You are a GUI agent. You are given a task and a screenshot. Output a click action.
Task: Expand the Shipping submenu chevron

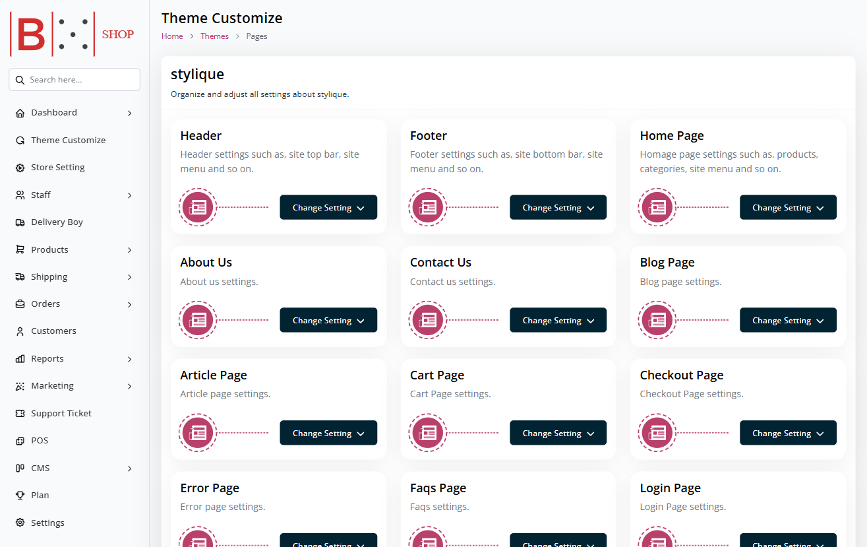(x=130, y=276)
